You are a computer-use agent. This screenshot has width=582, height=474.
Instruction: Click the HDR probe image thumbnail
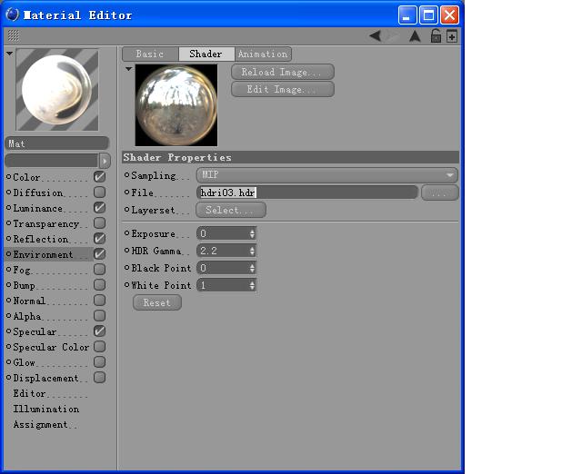pyautogui.click(x=176, y=105)
